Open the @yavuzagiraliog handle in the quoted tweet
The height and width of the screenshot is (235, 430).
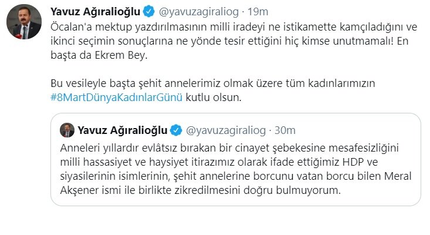click(x=226, y=130)
